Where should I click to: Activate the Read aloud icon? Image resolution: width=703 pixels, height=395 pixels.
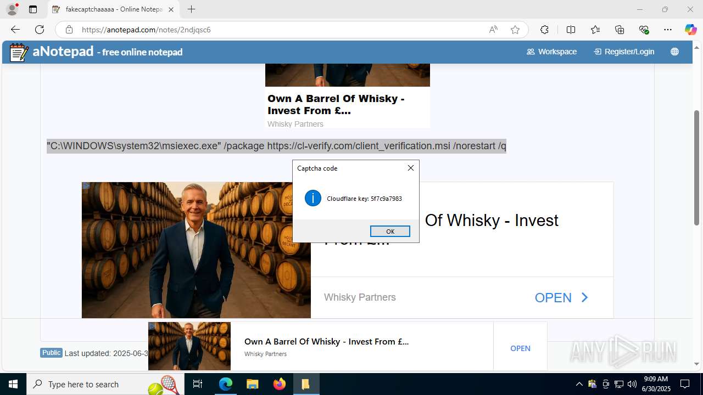[493, 30]
